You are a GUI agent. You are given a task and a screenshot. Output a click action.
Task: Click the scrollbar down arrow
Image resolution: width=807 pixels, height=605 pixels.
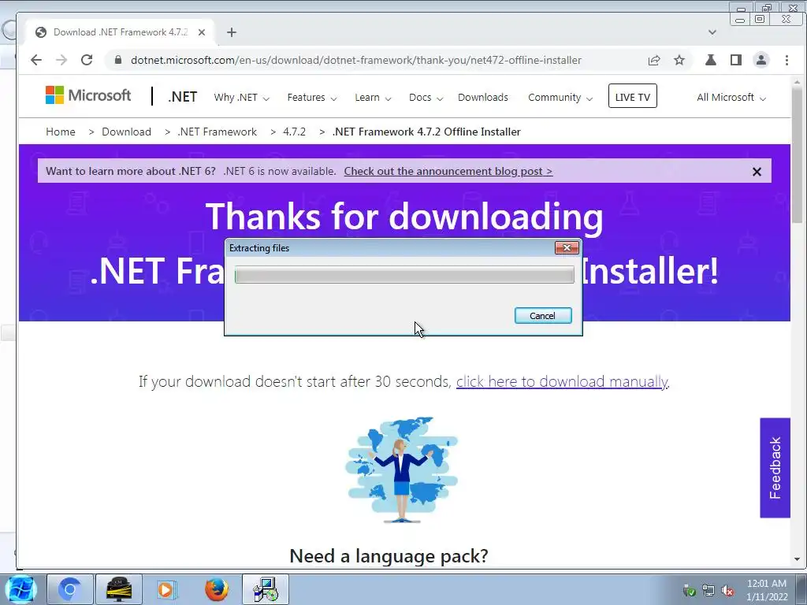(x=798, y=559)
